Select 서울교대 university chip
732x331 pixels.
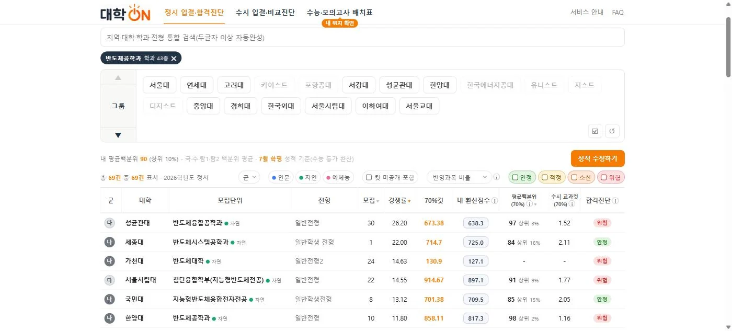(419, 106)
